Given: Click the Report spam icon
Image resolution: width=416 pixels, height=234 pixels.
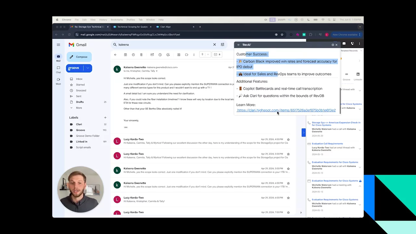Looking at the screenshot, I should (x=133, y=55).
